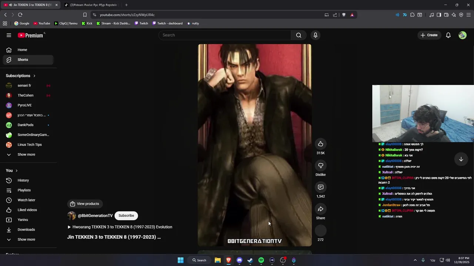Open Spotify from the taskbar

261,260
